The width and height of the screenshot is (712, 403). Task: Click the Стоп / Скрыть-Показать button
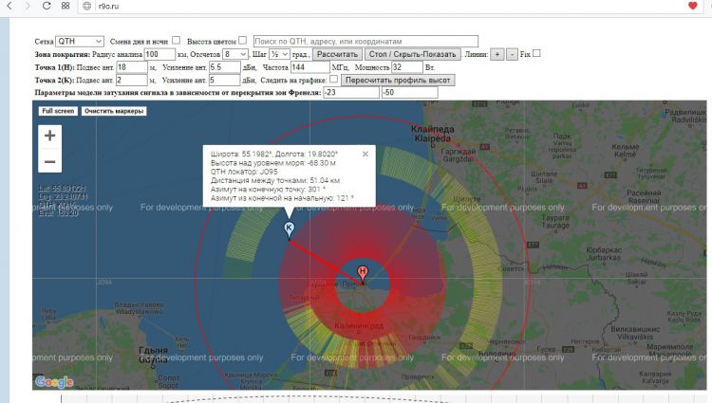pyautogui.click(x=412, y=54)
